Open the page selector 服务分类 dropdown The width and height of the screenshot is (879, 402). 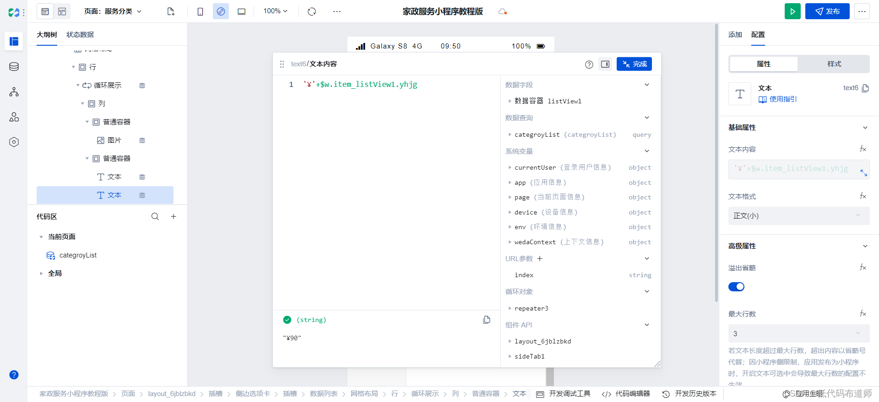click(x=113, y=11)
